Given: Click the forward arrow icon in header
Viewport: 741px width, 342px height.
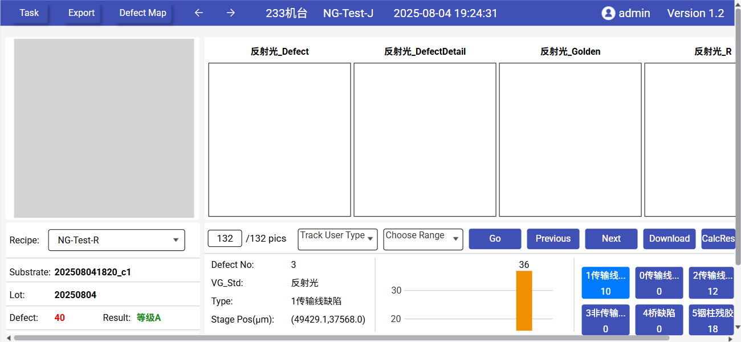Looking at the screenshot, I should coord(231,13).
